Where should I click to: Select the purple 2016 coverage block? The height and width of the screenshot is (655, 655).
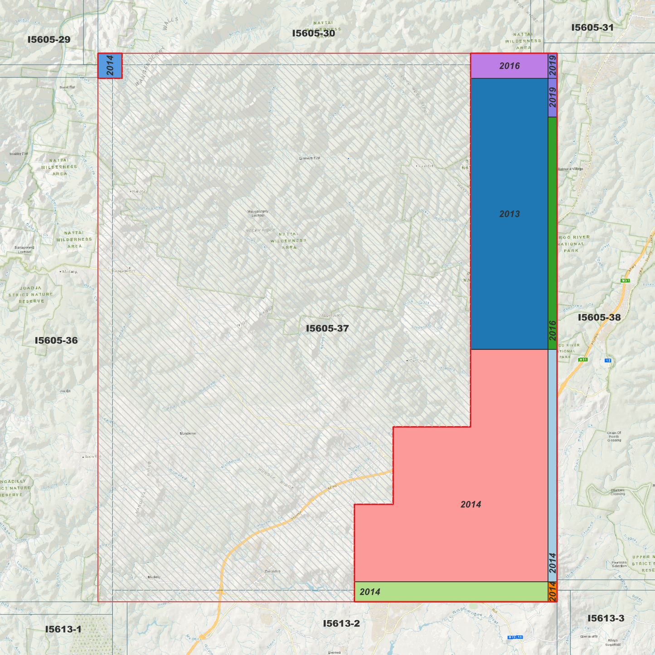tap(509, 66)
